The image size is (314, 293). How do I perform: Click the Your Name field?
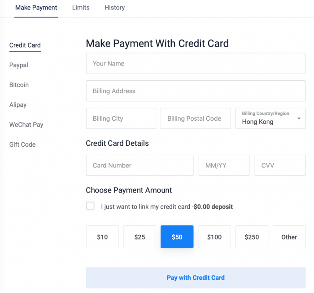196,64
